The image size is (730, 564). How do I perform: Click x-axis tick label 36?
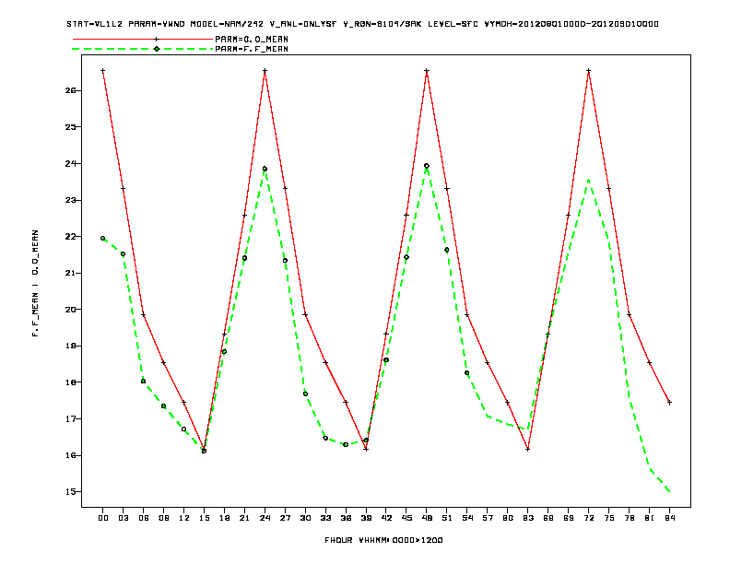click(x=346, y=518)
